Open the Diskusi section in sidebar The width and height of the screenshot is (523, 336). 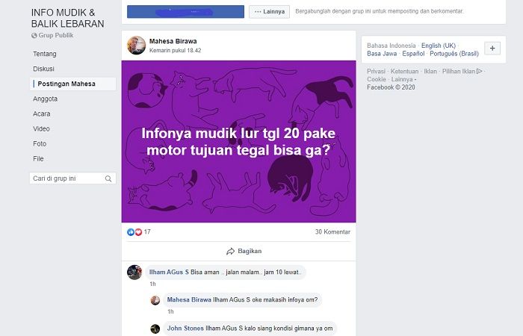point(43,69)
